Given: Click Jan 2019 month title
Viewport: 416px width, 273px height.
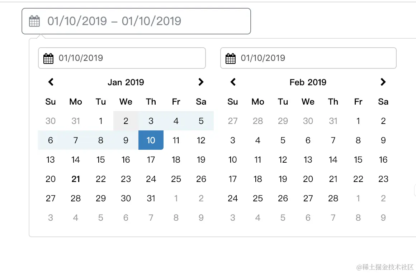Looking at the screenshot, I should click(126, 82).
